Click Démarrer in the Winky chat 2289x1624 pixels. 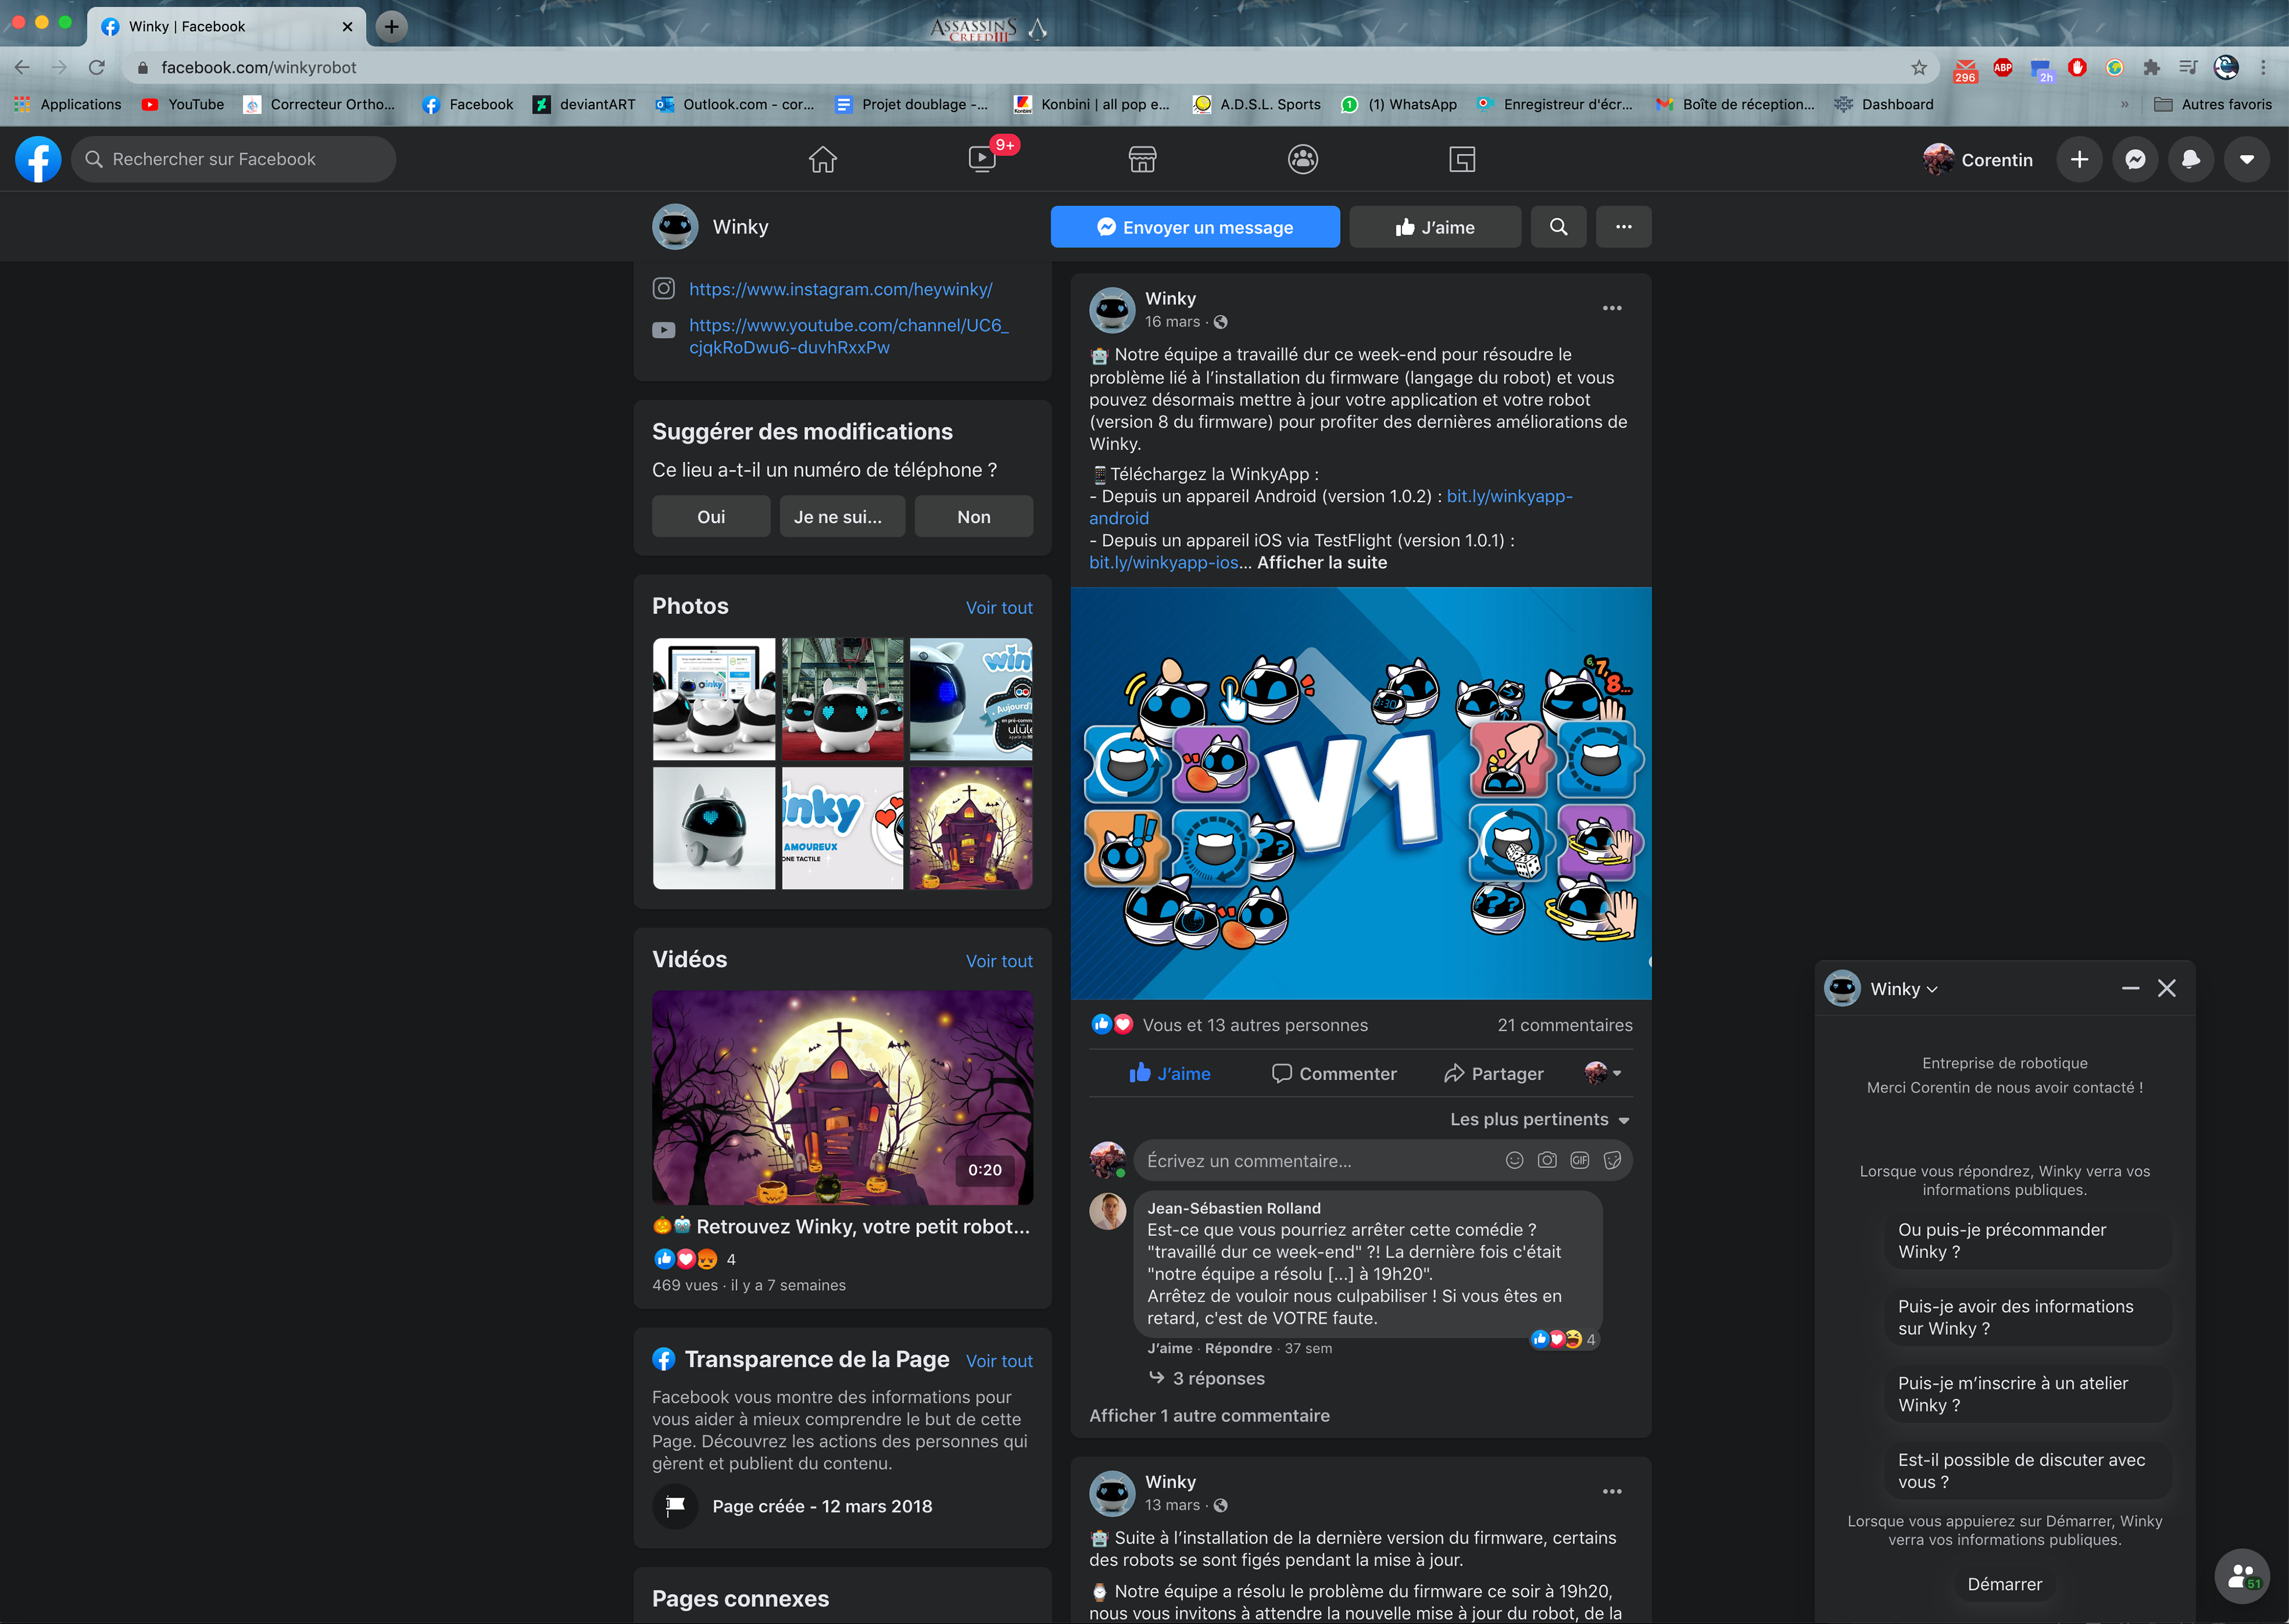[x=2004, y=1584]
